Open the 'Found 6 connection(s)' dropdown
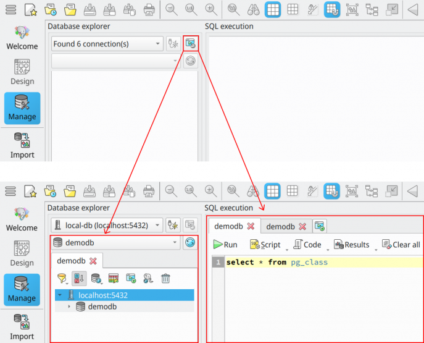 (x=107, y=44)
